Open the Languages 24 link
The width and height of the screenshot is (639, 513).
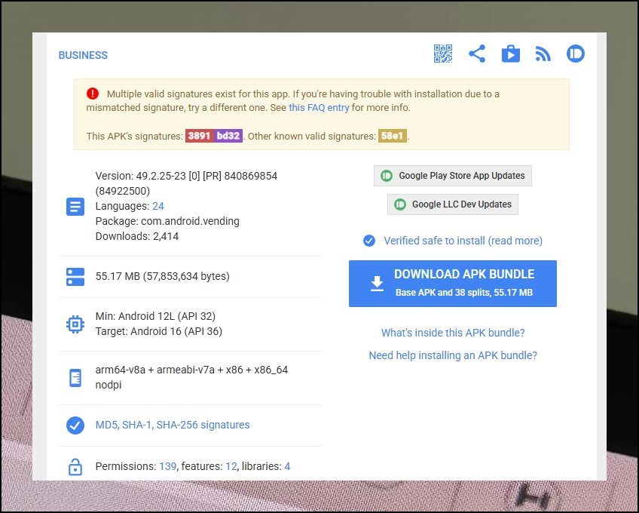[x=158, y=206]
